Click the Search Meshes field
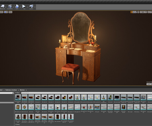152x126 pixels. pos(87,93)
